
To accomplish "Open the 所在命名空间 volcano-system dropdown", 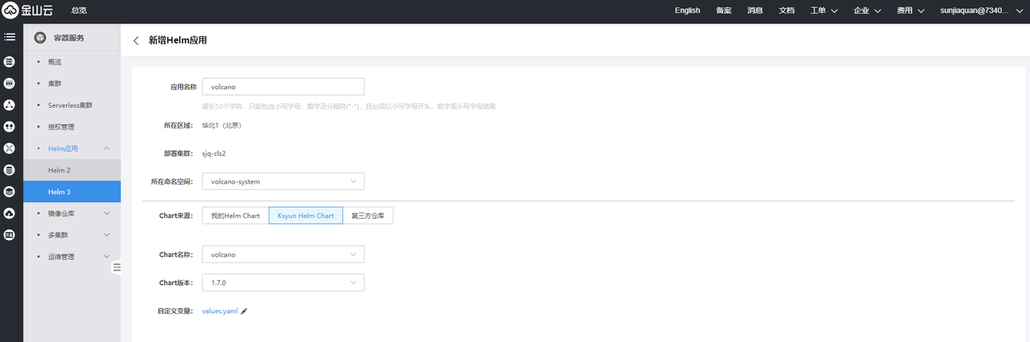I will coord(283,182).
